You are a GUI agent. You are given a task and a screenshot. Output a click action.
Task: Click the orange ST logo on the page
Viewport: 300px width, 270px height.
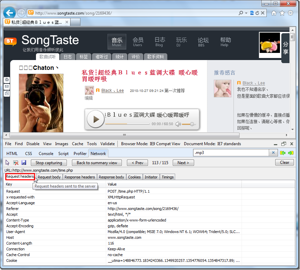[10, 41]
